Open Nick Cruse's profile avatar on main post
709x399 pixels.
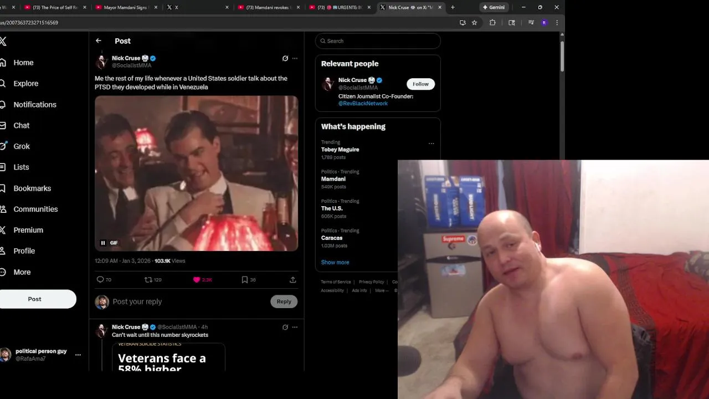pyautogui.click(x=101, y=62)
